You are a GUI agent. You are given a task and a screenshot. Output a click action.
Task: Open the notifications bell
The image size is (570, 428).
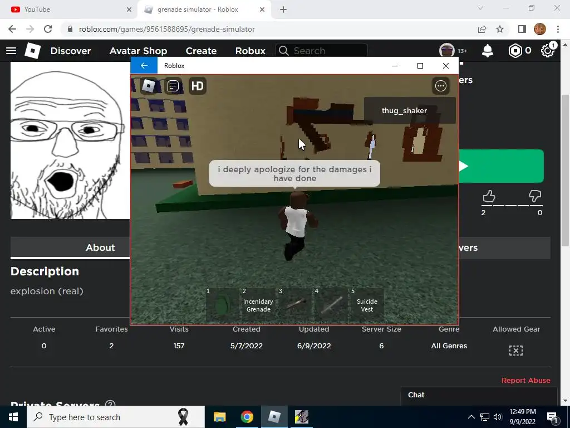[x=488, y=51]
